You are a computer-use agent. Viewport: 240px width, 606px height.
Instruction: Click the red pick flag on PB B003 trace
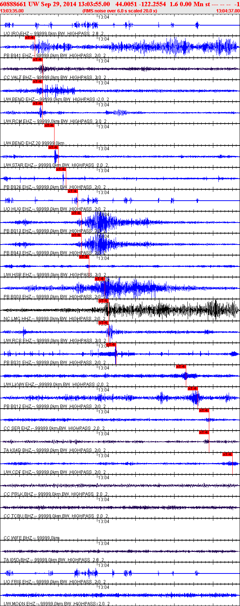coord(100,279)
